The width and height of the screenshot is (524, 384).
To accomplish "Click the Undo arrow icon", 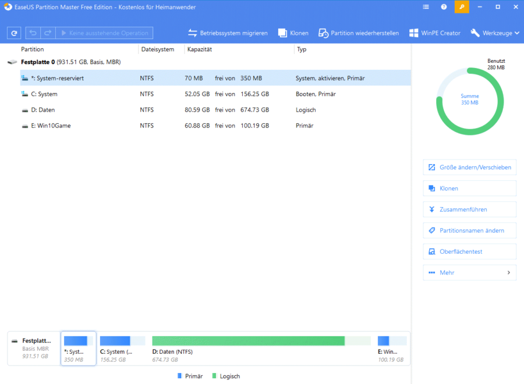I will [x=33, y=33].
